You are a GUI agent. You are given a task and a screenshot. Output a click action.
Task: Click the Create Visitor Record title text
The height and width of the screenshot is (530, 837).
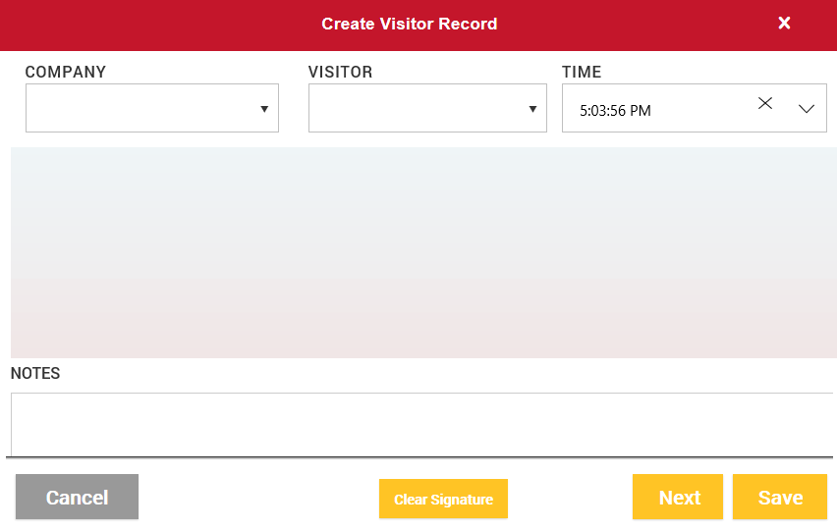coord(409,24)
